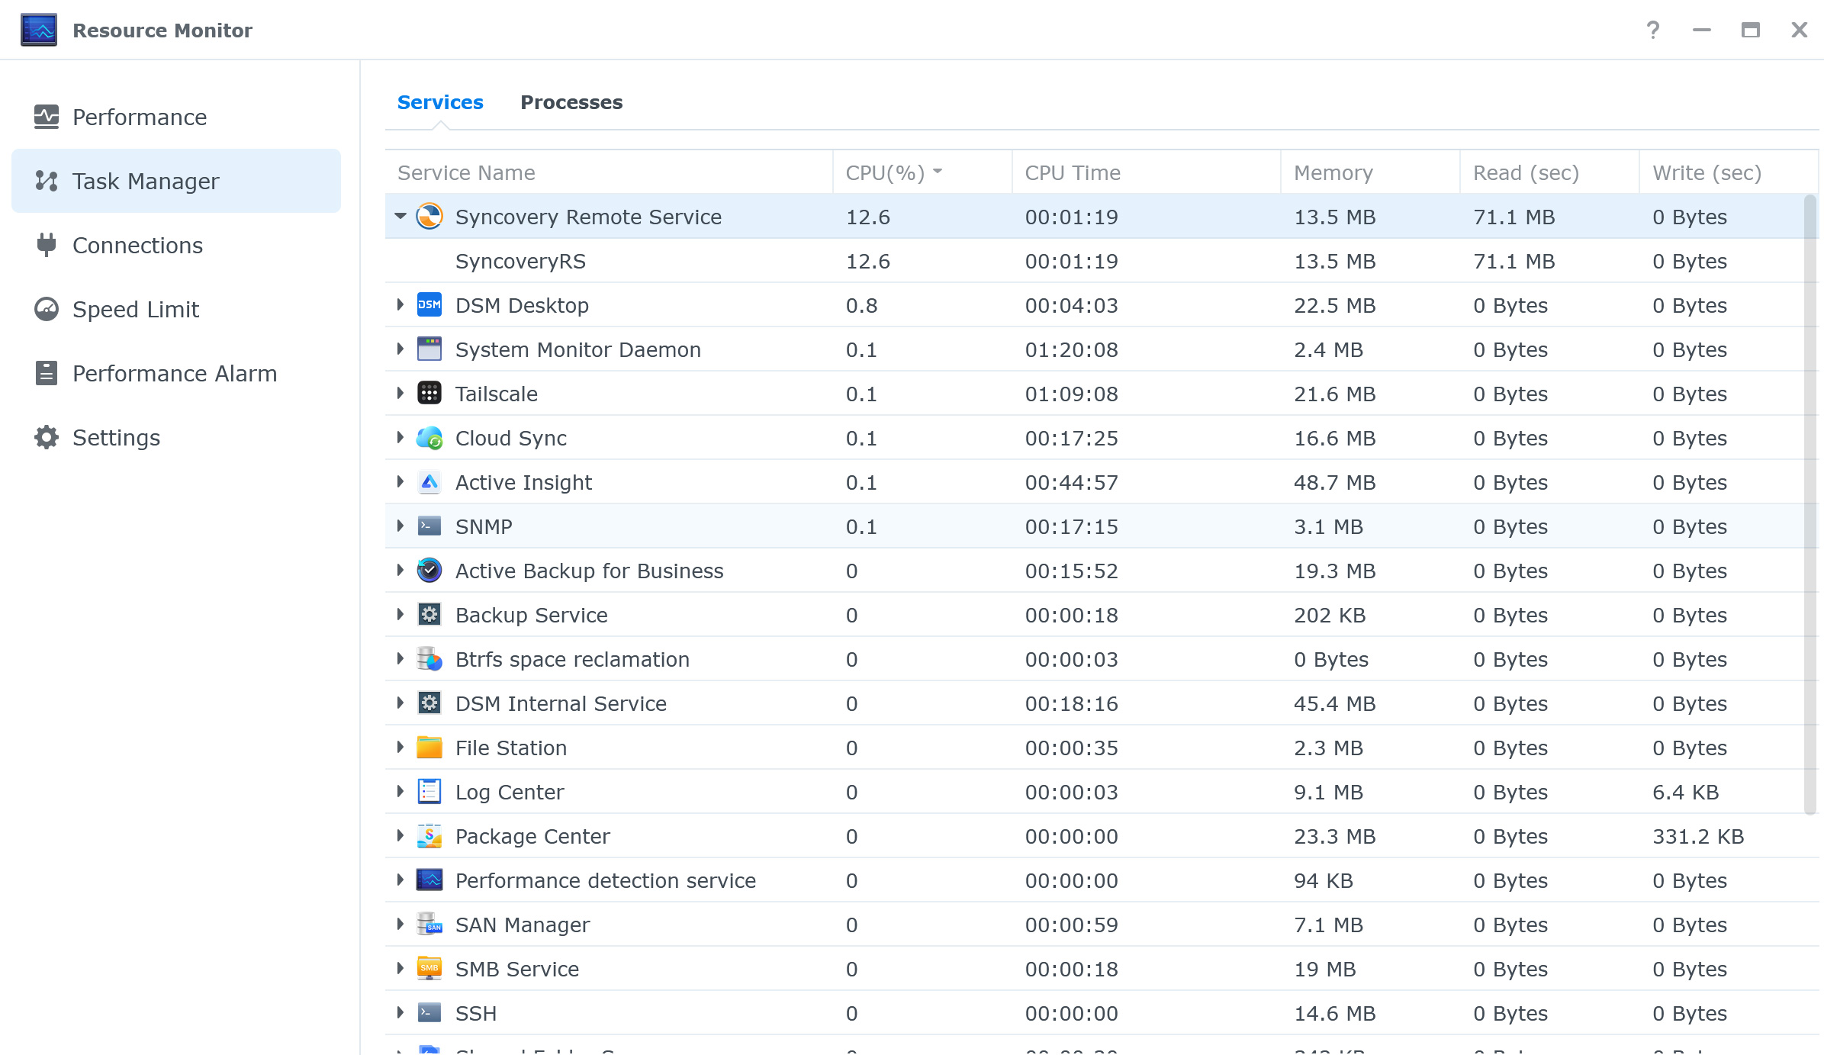Sort by the CPU Time column header
Image resolution: width=1824 pixels, height=1055 pixels.
point(1146,172)
